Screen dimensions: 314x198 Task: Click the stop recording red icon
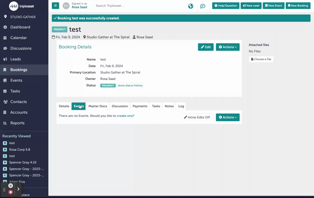11,192
